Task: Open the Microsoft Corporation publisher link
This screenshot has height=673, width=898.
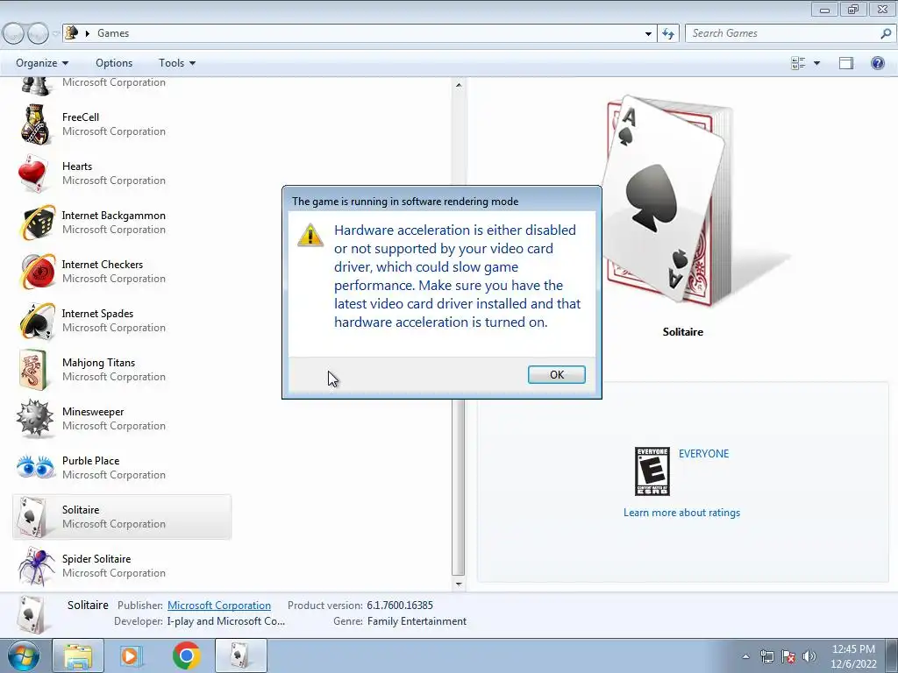Action: (218, 606)
